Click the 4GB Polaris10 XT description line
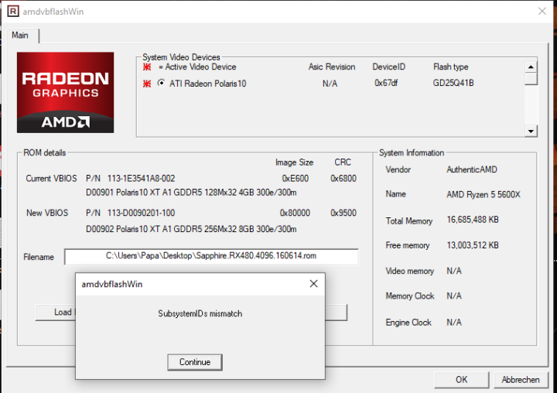Image resolution: width=557 pixels, height=393 pixels. tap(191, 193)
